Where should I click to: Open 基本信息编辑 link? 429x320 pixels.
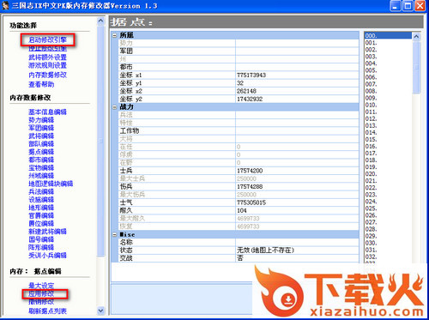coord(47,112)
